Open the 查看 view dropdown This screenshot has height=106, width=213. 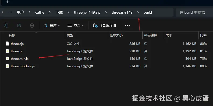(x=76, y=25)
